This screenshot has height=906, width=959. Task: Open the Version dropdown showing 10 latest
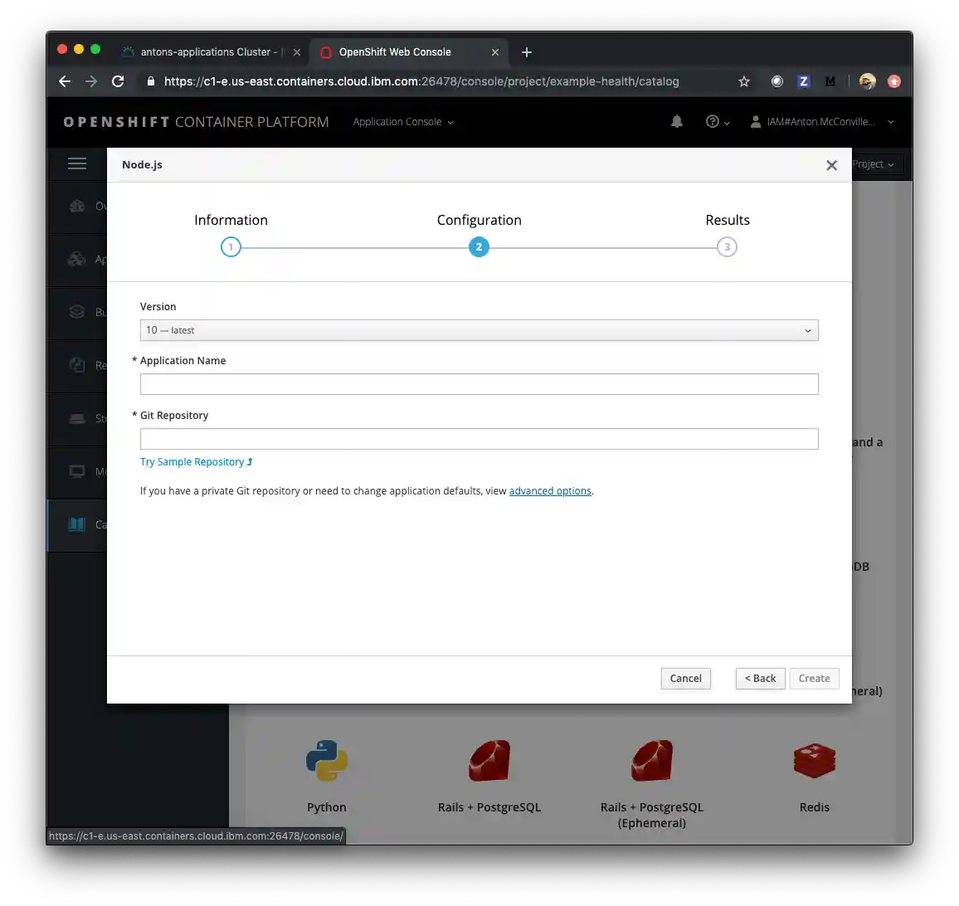479,330
